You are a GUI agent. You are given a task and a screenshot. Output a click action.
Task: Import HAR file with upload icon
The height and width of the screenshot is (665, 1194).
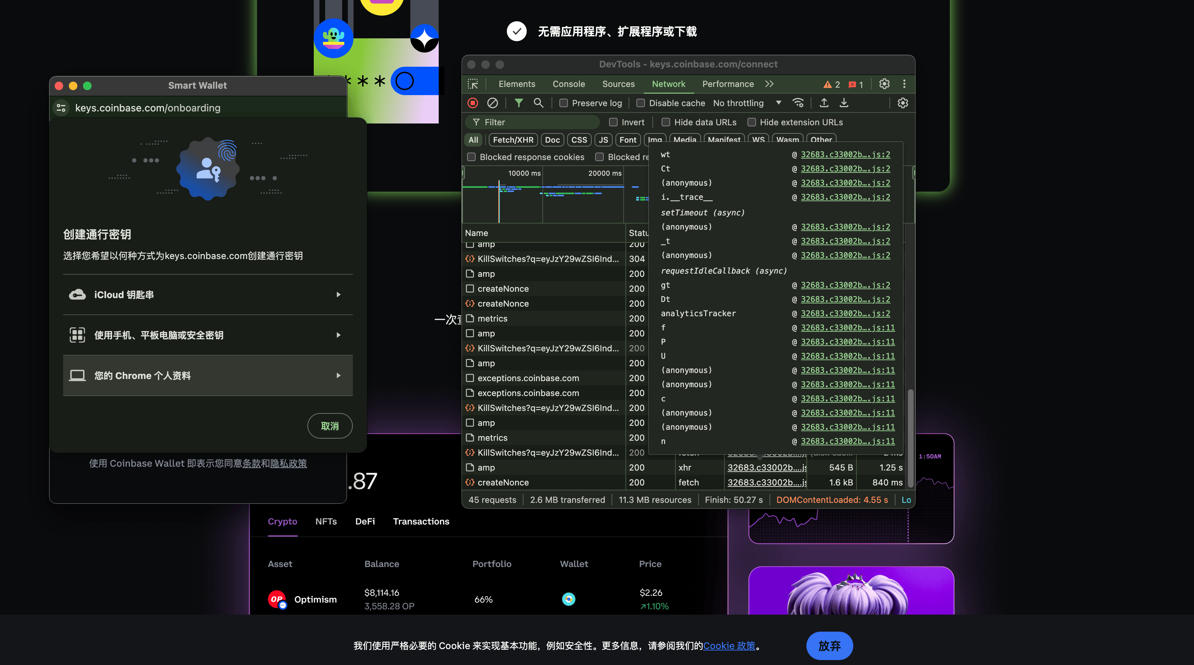coord(824,103)
